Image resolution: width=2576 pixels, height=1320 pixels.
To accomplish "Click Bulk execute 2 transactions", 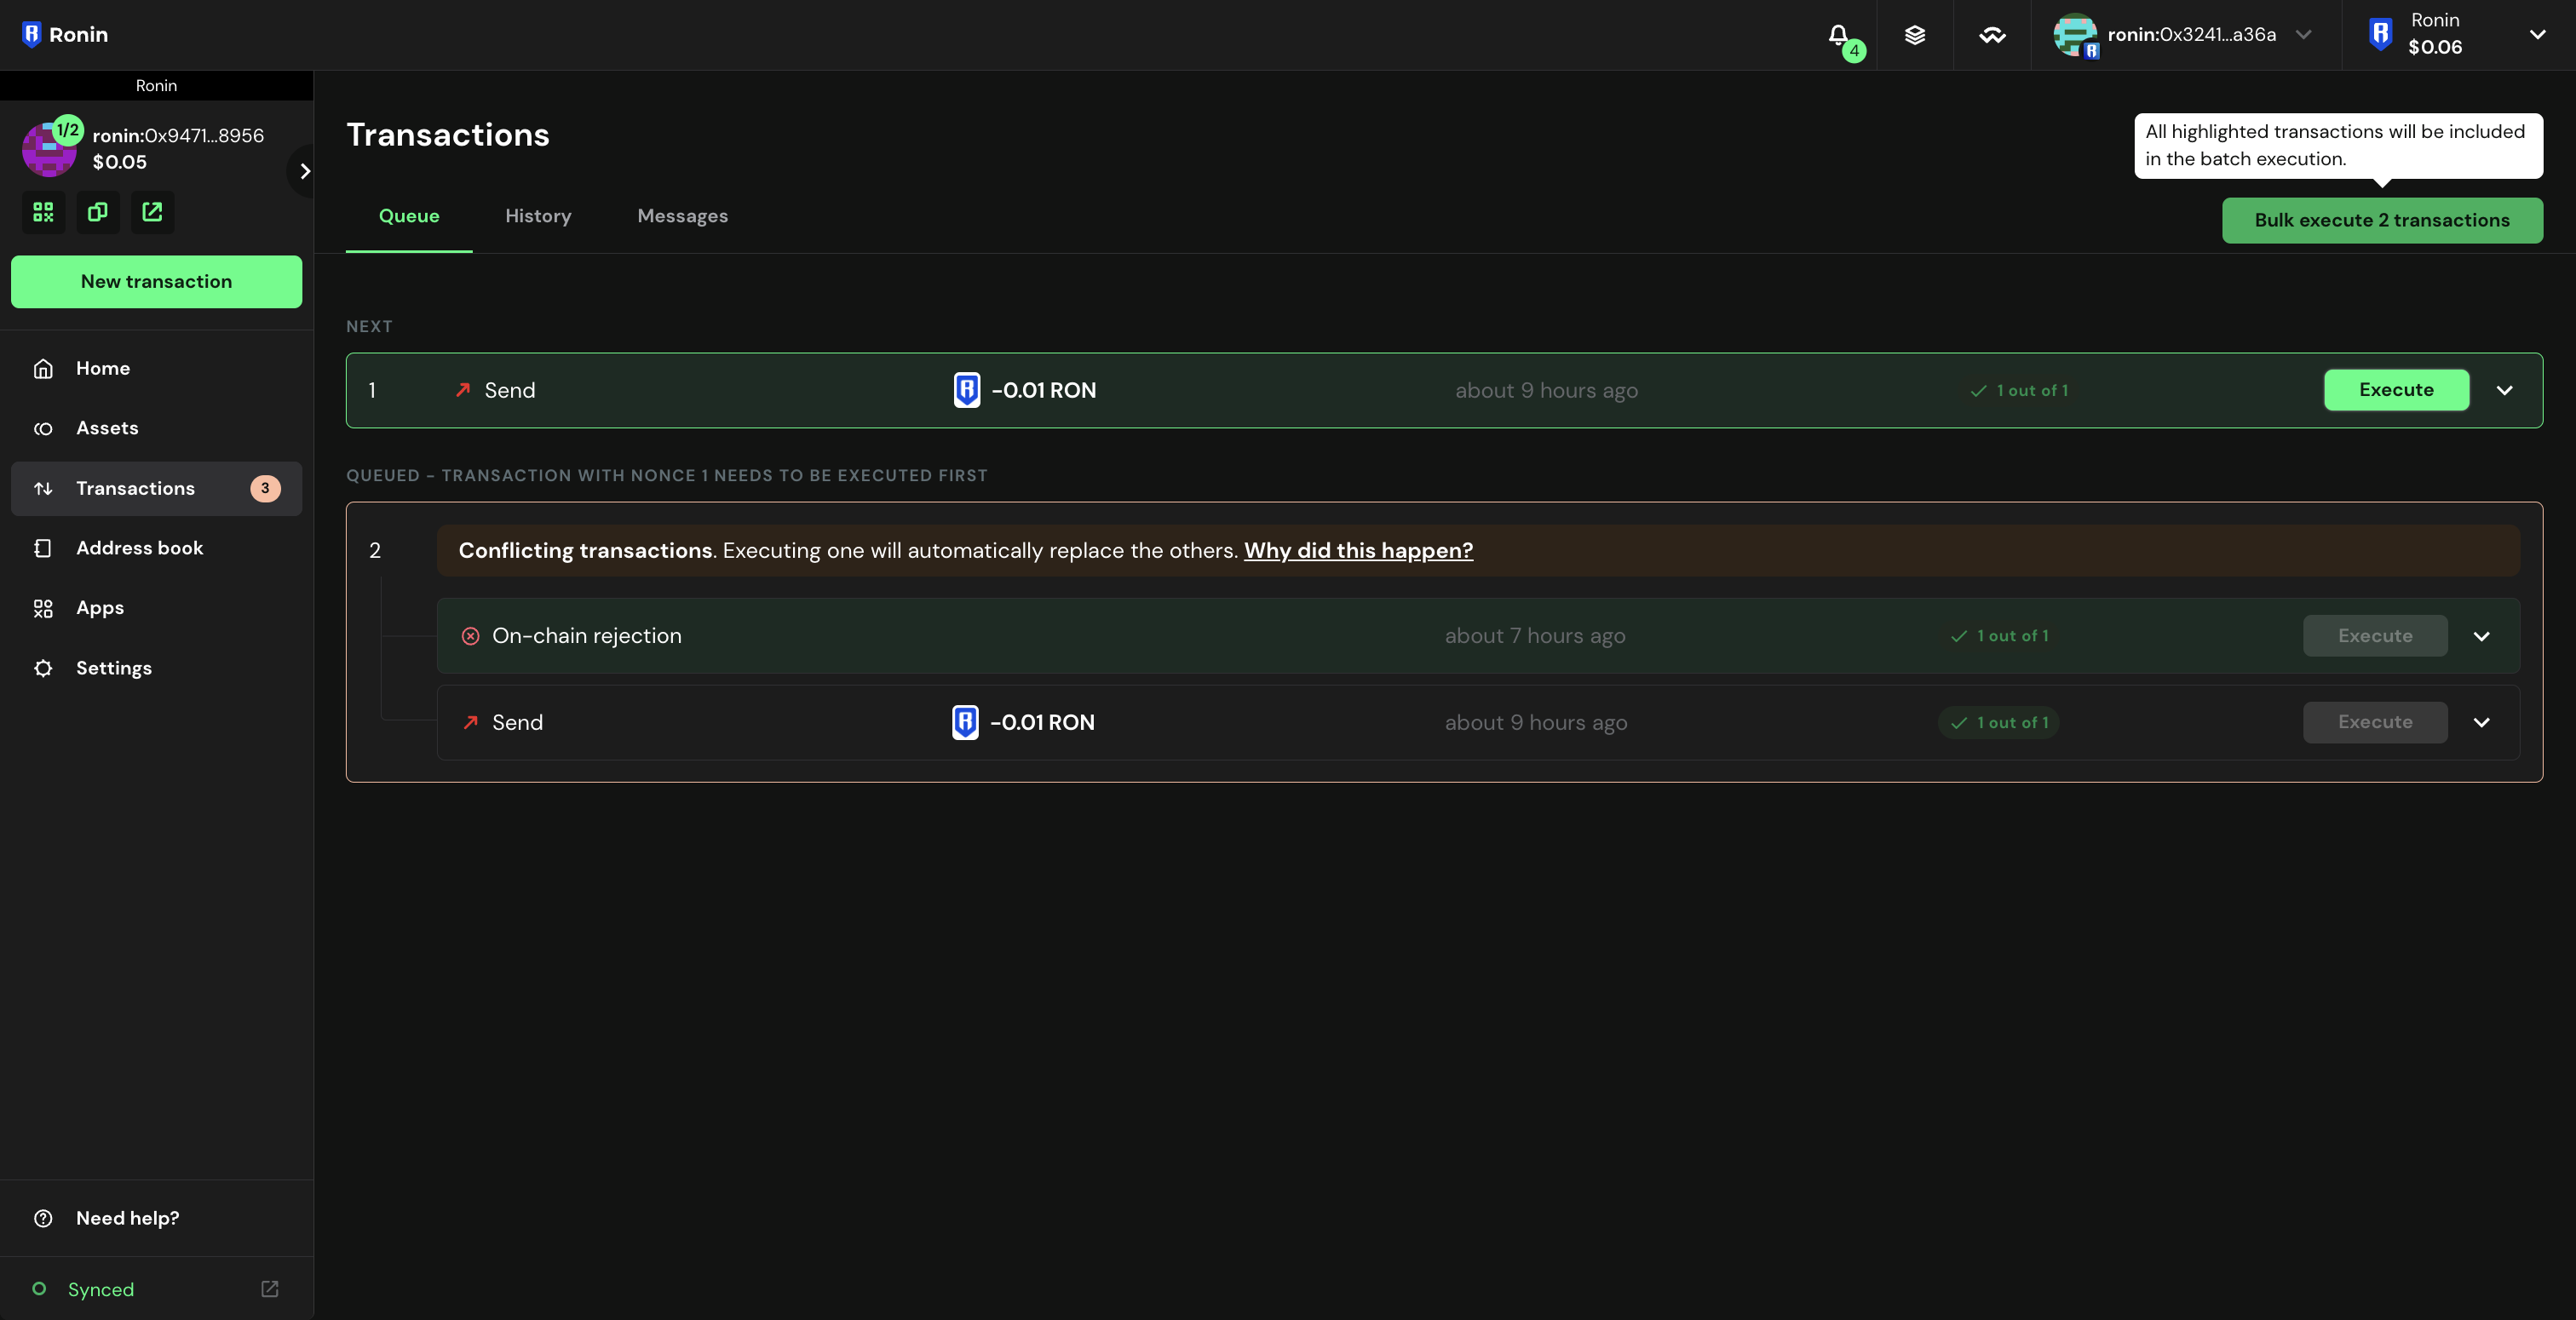I will 2382,220.
